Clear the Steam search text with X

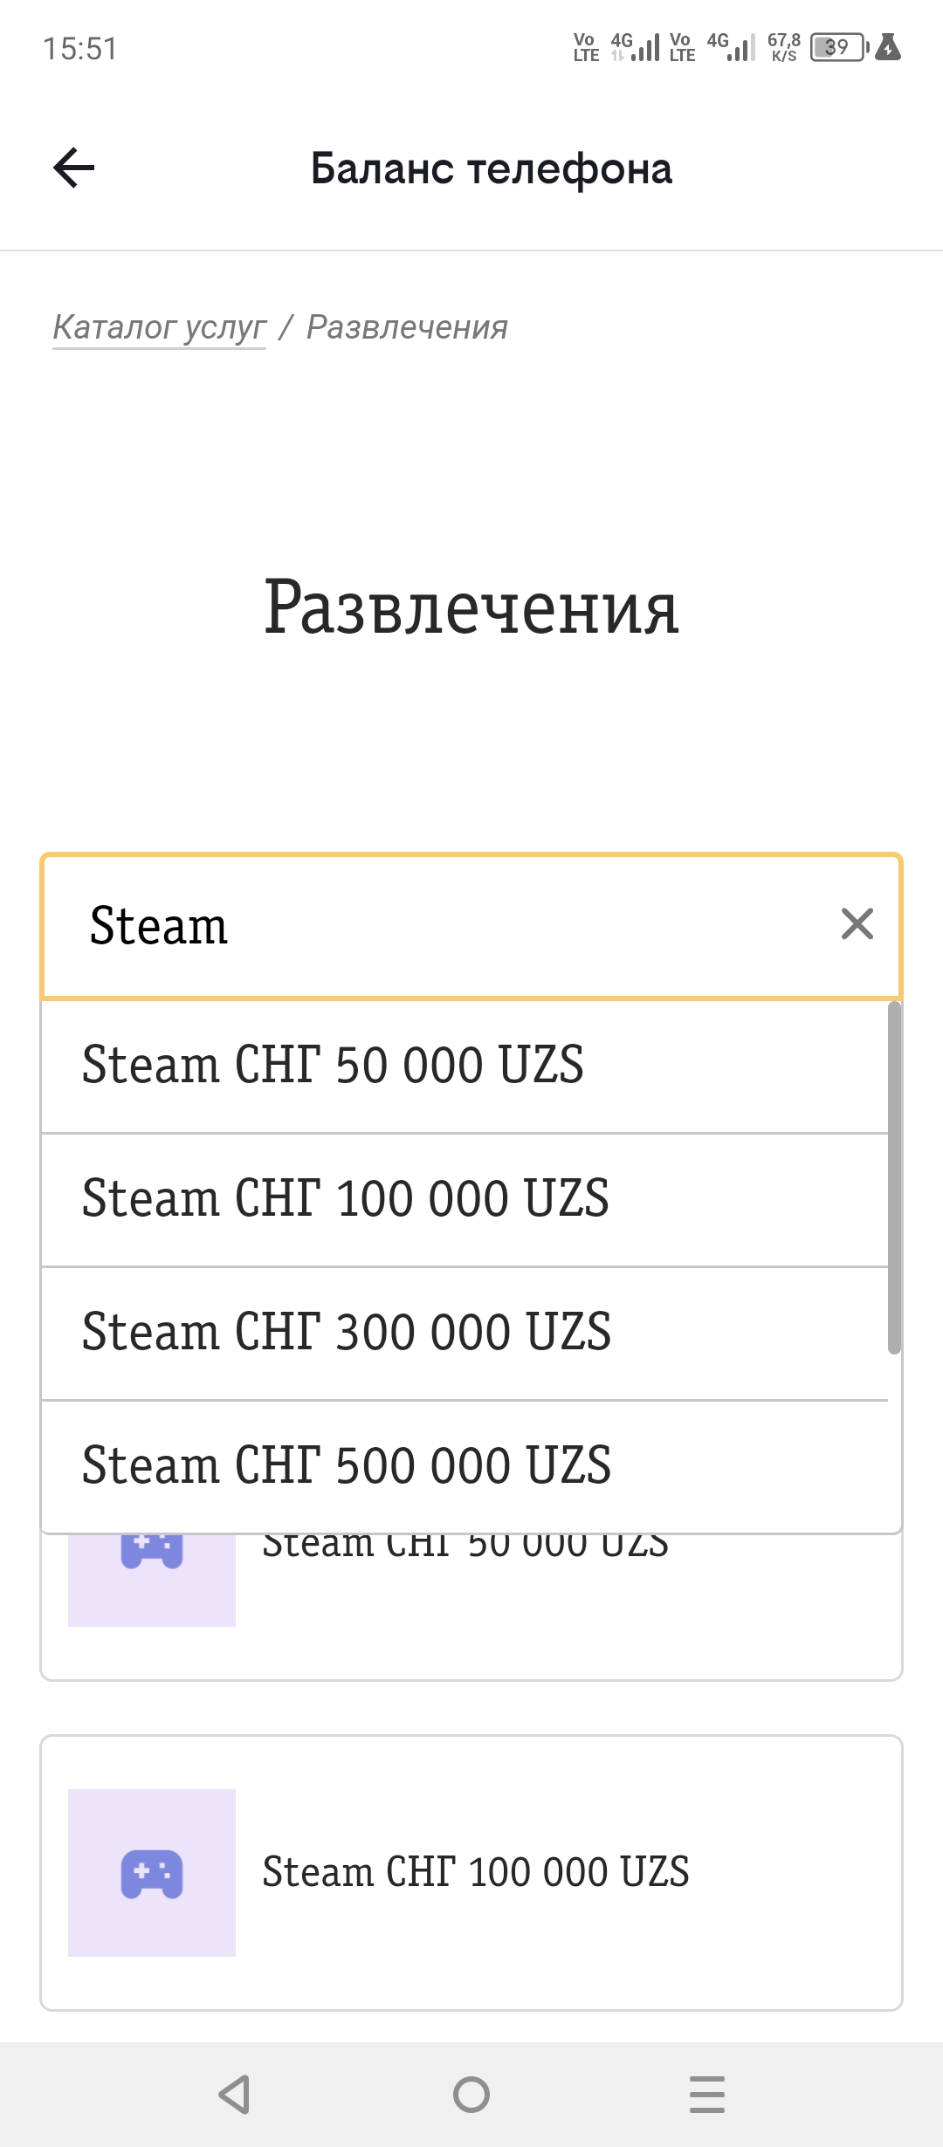(x=857, y=923)
